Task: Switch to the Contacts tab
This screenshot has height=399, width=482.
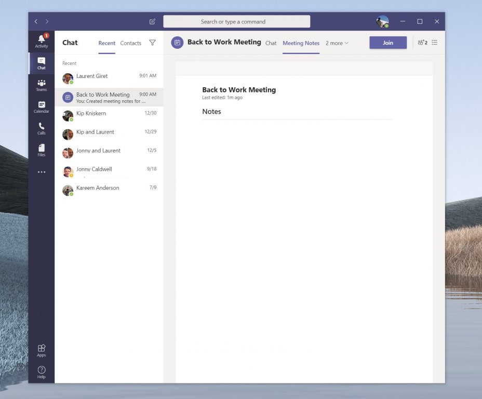Action: 130,43
